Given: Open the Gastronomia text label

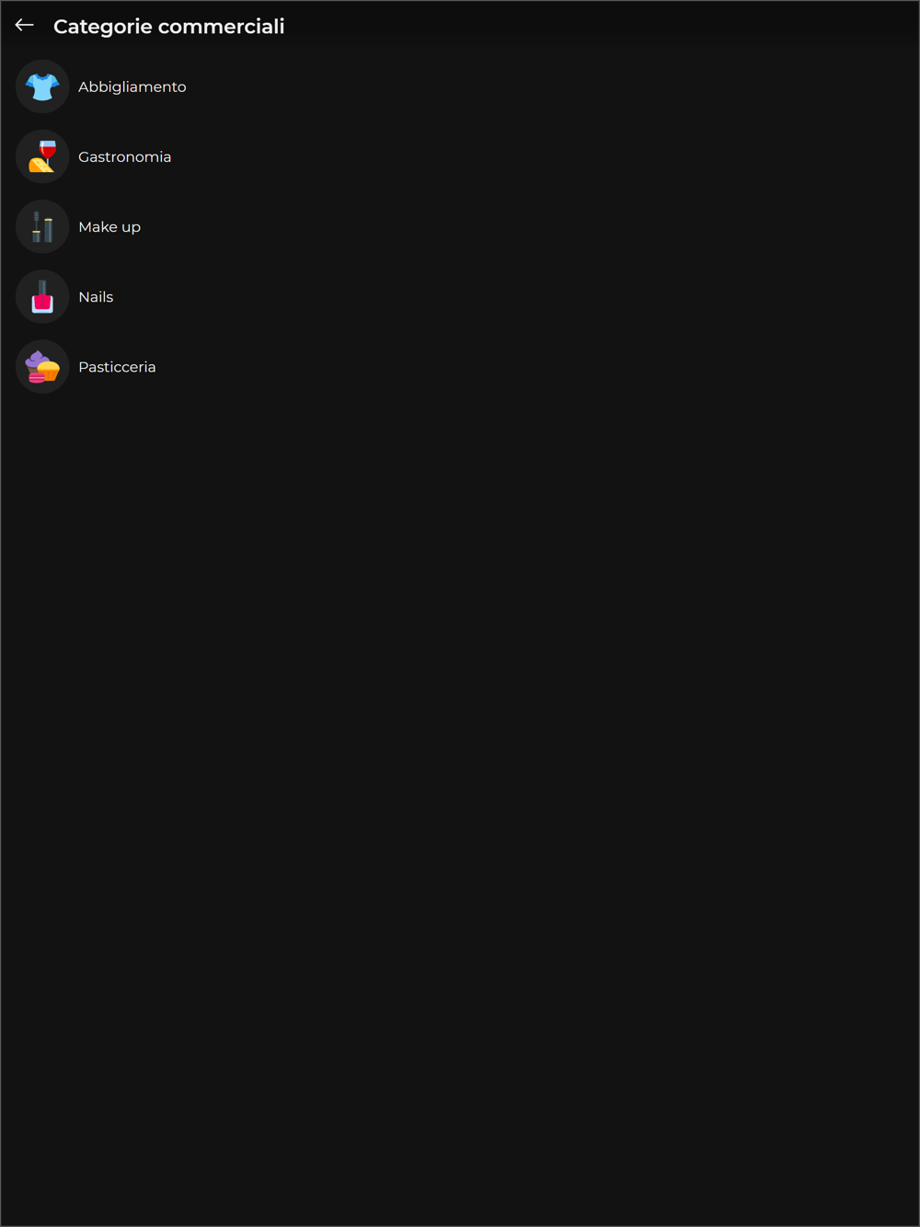Looking at the screenshot, I should (125, 156).
